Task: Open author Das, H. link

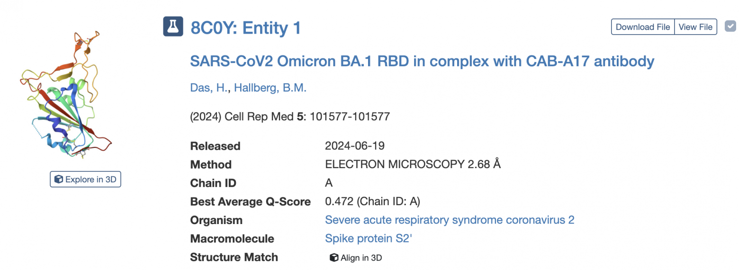Action: pos(209,88)
